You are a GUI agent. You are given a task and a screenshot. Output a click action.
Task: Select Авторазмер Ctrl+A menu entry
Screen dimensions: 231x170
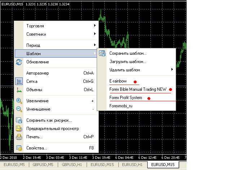(56, 73)
